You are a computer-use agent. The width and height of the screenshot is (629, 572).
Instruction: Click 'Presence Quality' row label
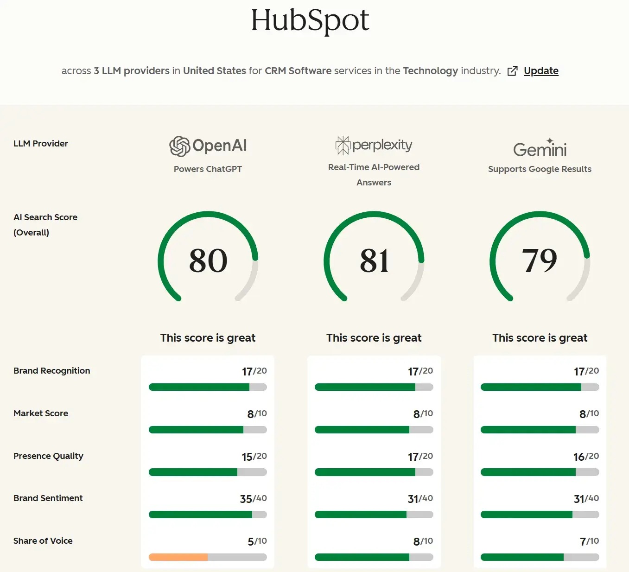[48, 456]
